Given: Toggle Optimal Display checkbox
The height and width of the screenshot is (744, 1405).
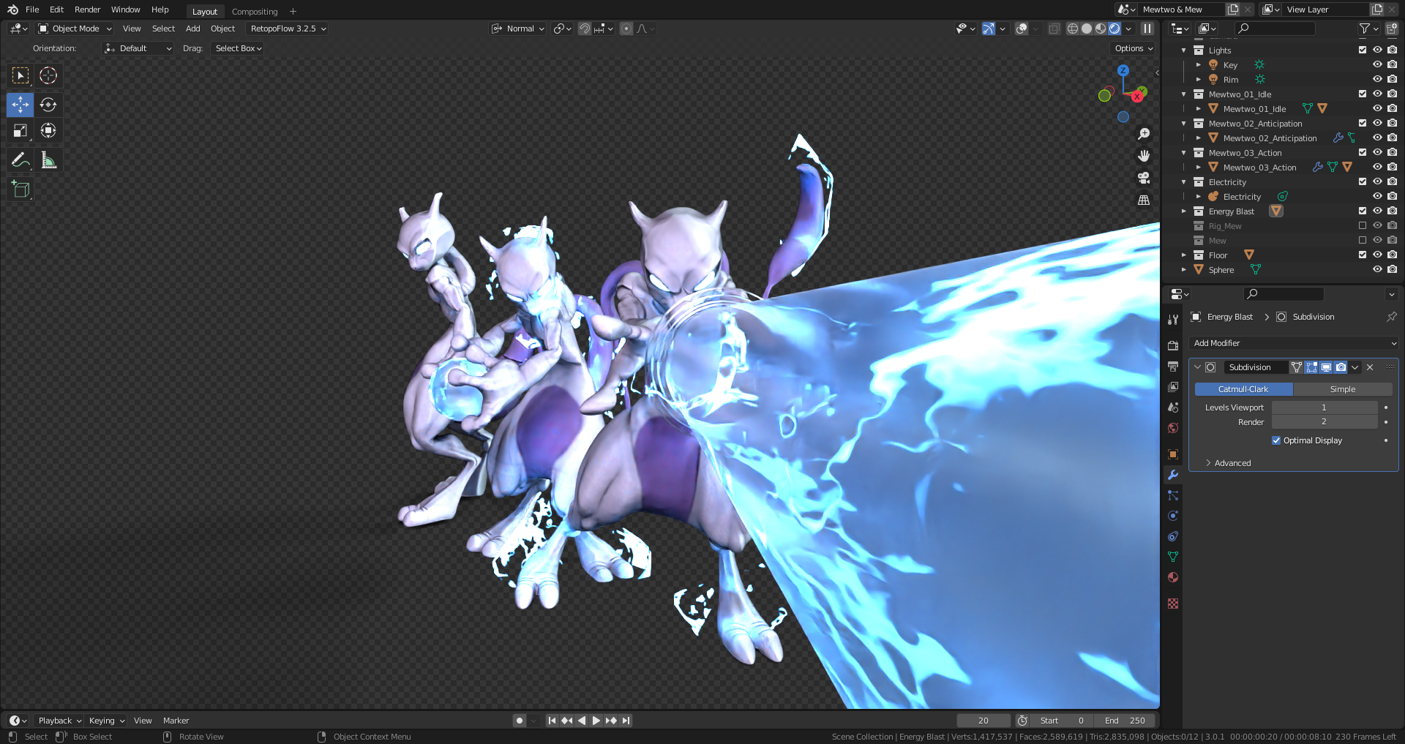Looking at the screenshot, I should [1276, 440].
